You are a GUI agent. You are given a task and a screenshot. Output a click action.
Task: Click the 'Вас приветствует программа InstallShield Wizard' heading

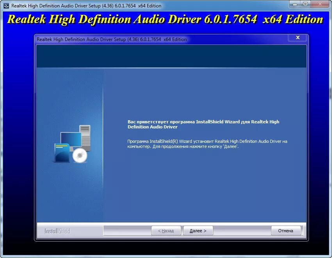coord(203,124)
